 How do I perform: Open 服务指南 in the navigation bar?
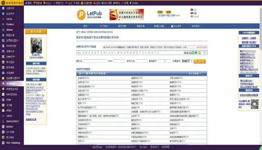pos(122,26)
